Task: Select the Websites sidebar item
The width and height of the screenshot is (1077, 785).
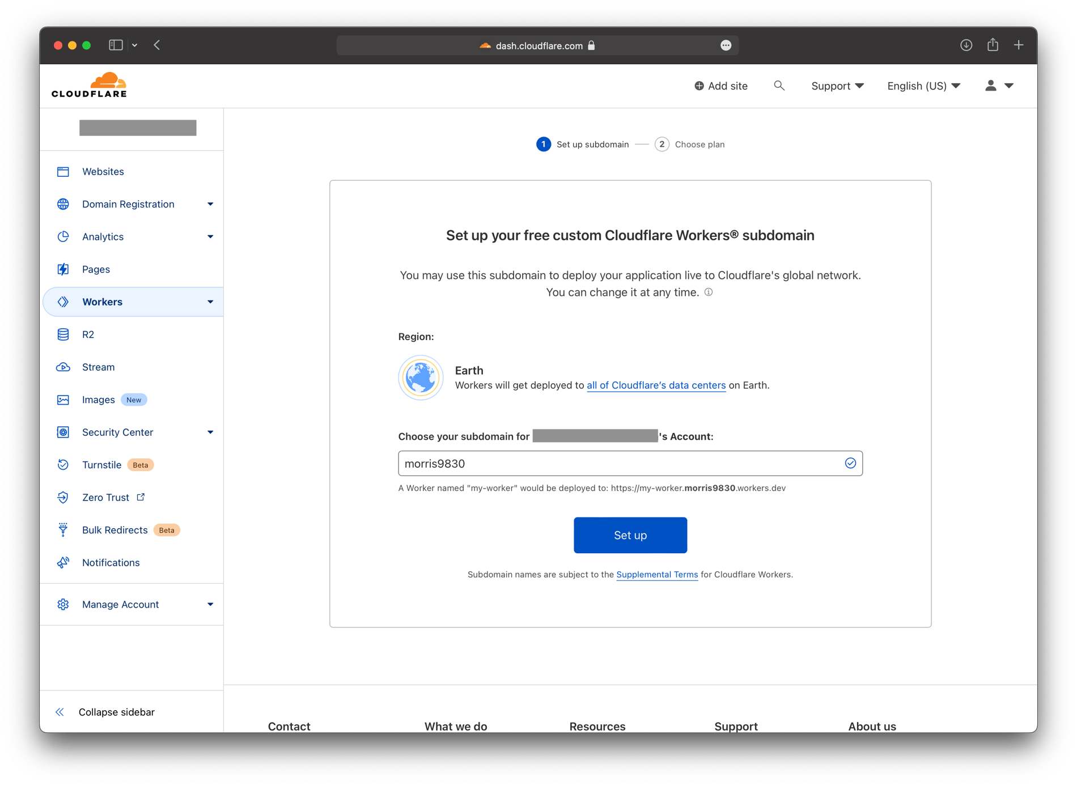Action: click(103, 171)
